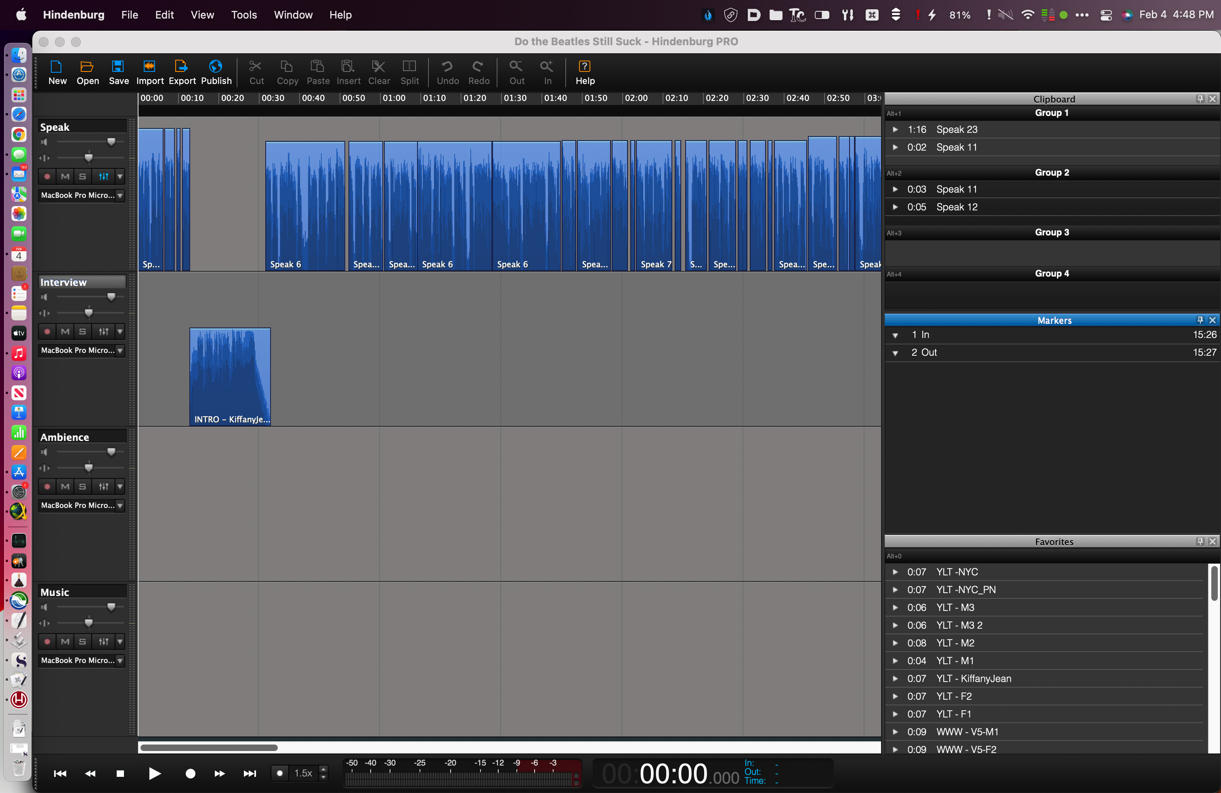Open the View menu
This screenshot has height=793, width=1221.
pyautogui.click(x=202, y=15)
